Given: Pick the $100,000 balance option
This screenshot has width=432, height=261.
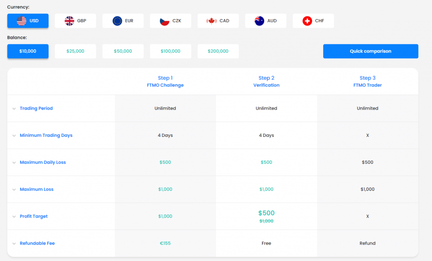Looking at the screenshot, I should coord(170,51).
